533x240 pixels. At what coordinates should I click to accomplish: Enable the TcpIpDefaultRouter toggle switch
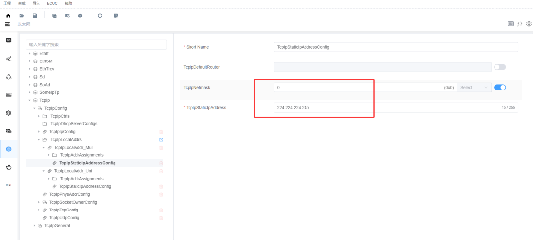pyautogui.click(x=499, y=67)
